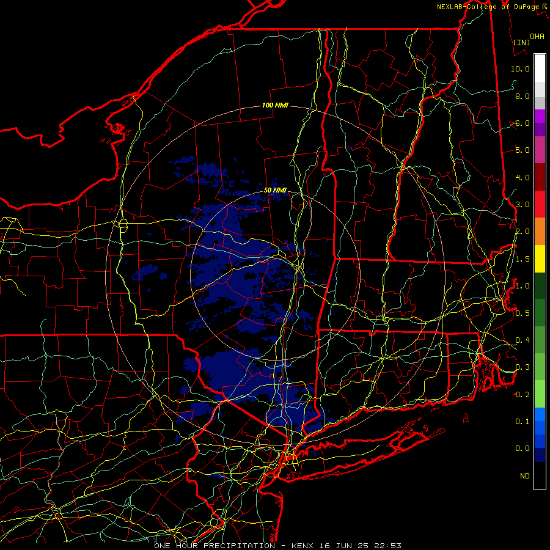Click the OHA product label

click(x=537, y=37)
